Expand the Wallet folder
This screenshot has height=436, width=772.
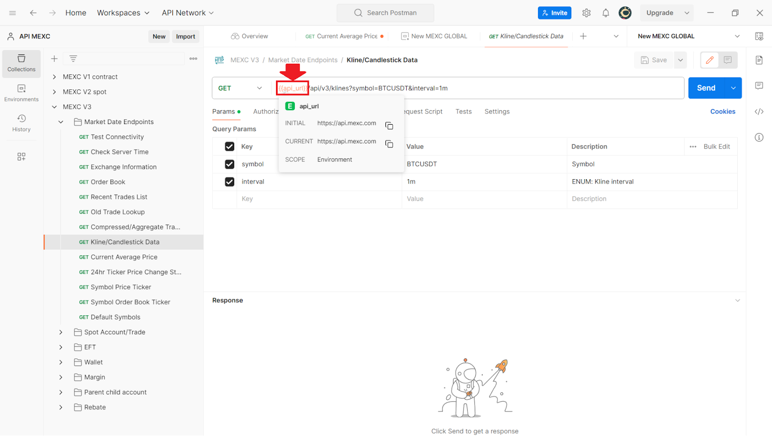(61, 362)
